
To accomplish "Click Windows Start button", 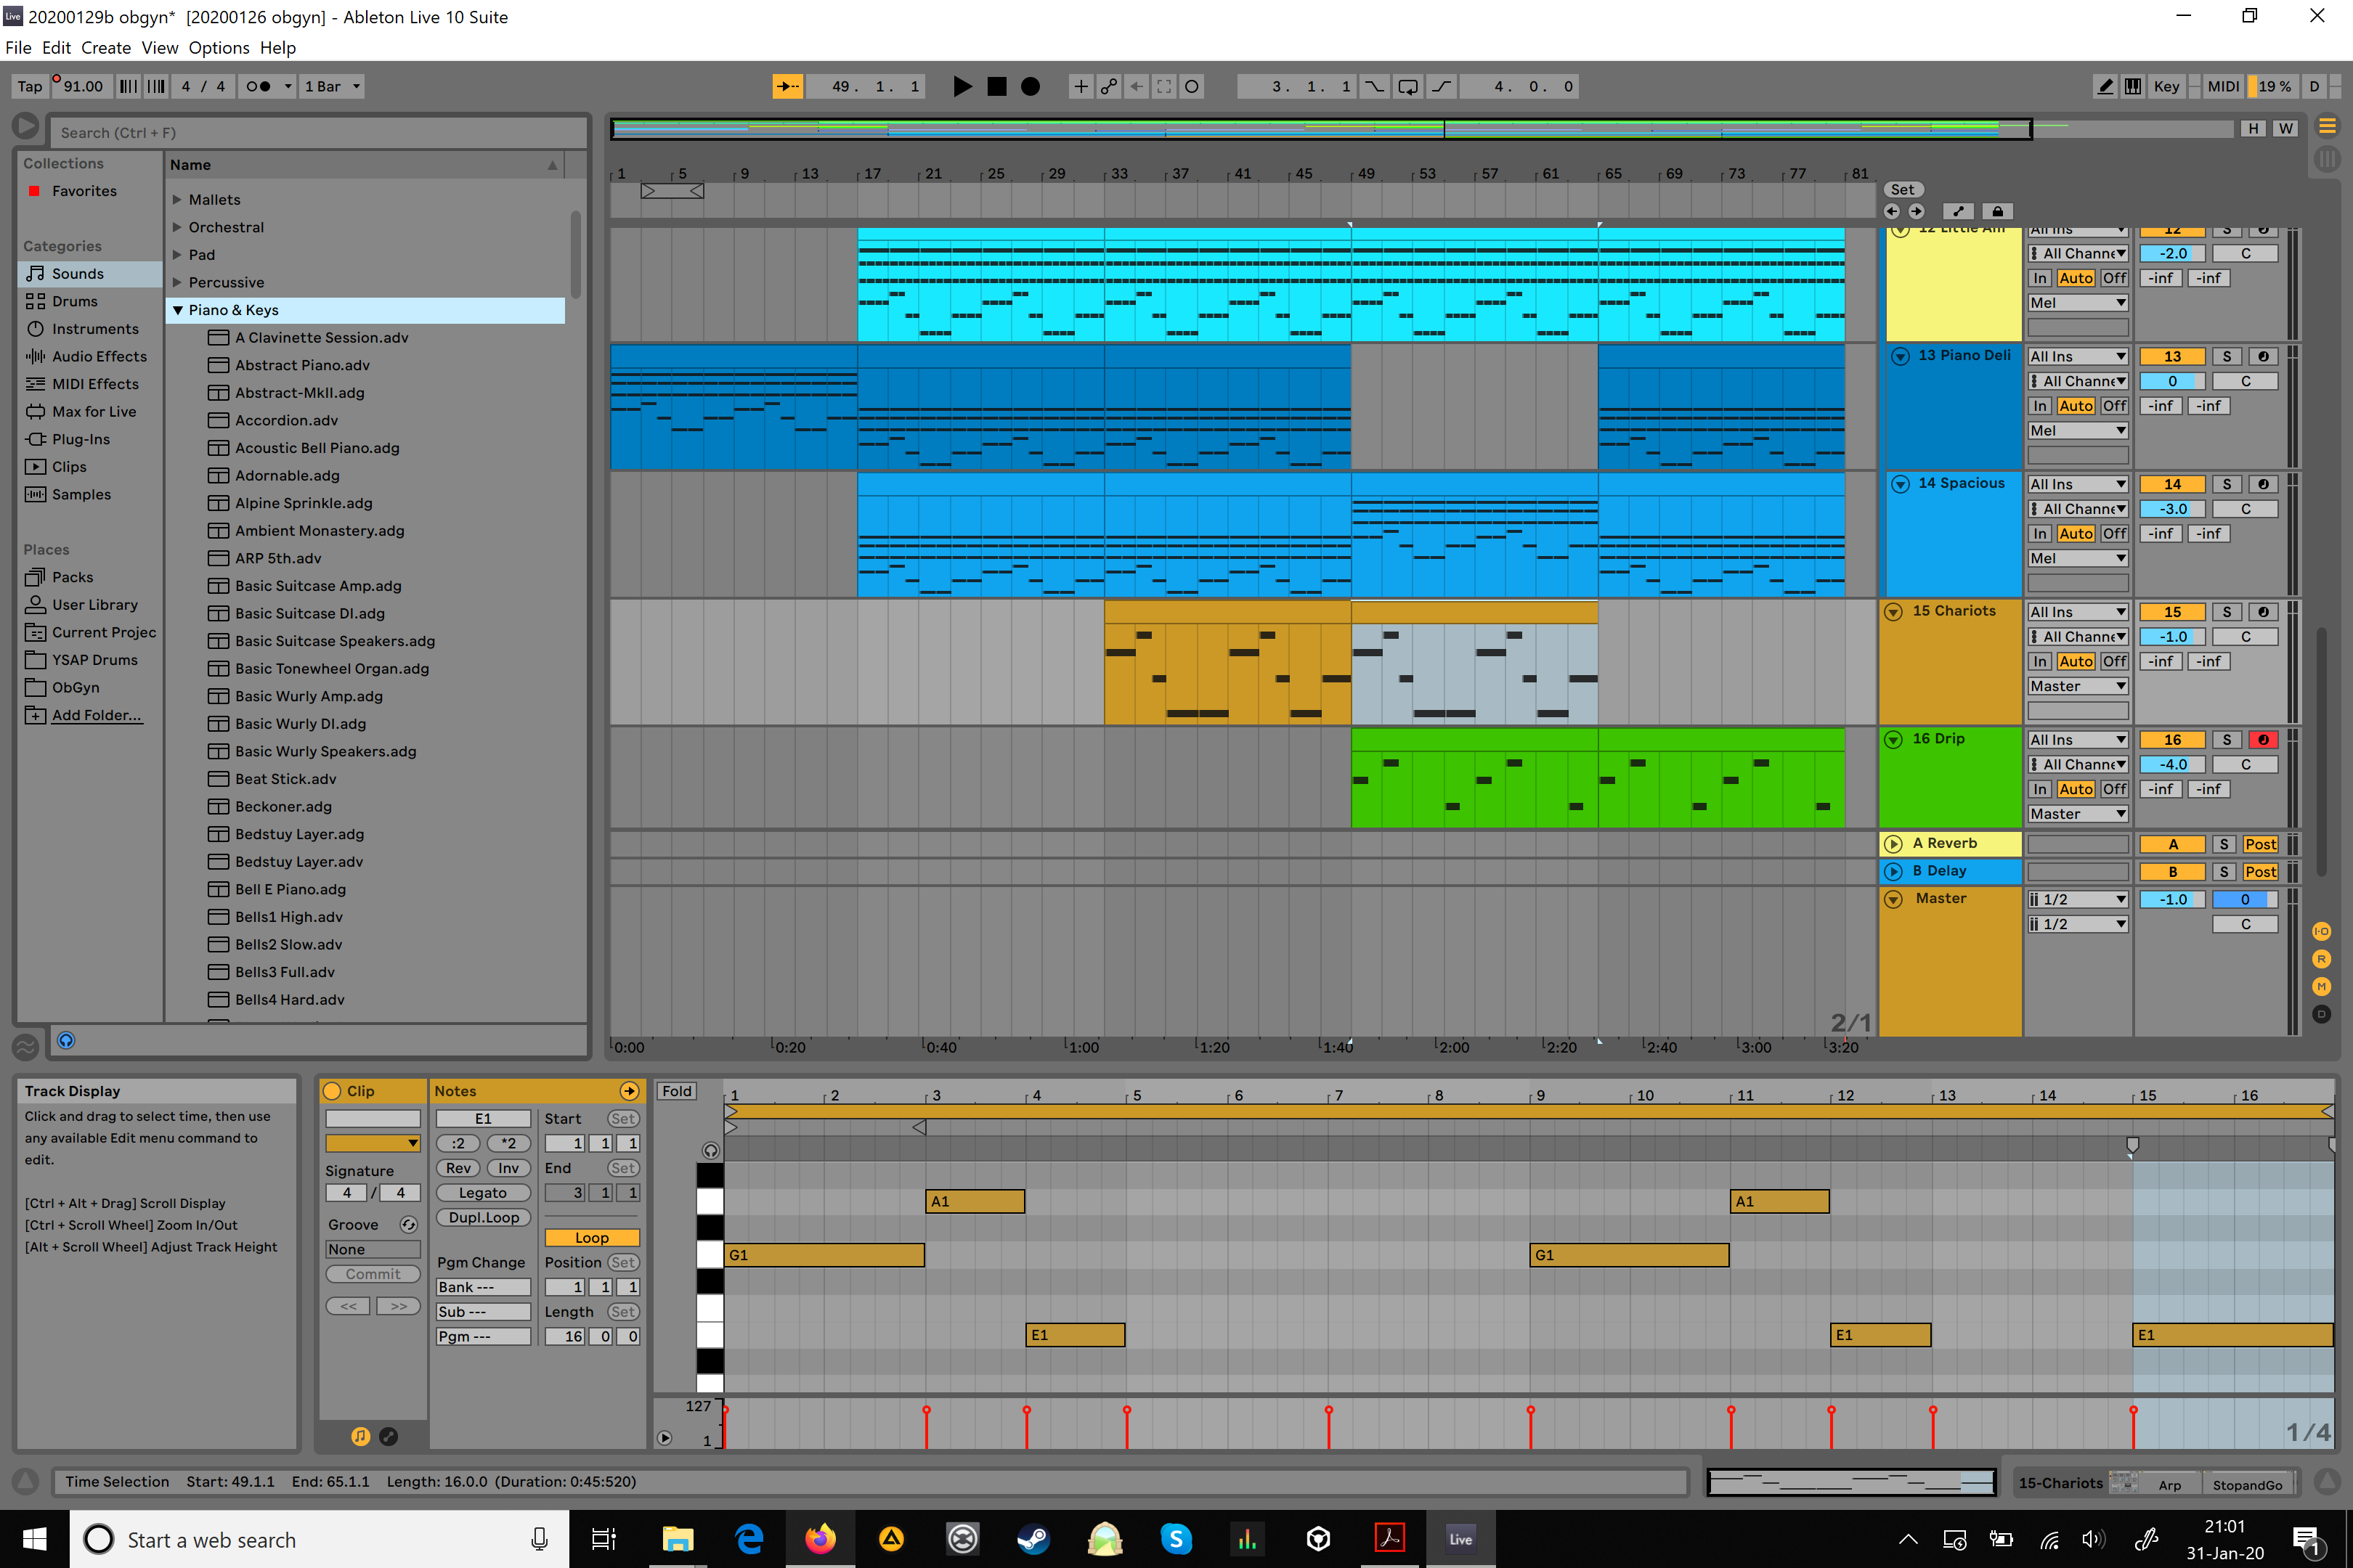I will coord(34,1540).
